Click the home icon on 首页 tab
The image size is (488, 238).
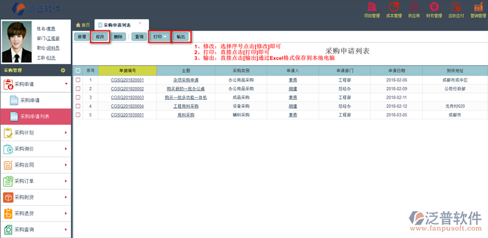tap(78, 25)
